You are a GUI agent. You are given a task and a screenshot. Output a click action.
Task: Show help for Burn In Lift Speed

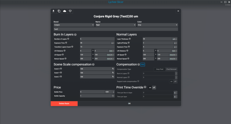tap(63, 55)
